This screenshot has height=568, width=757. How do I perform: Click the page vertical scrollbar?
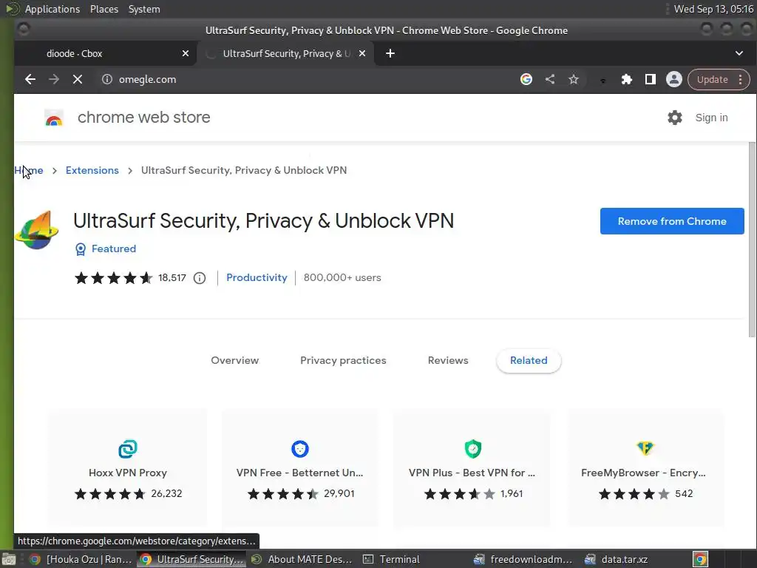click(x=752, y=240)
